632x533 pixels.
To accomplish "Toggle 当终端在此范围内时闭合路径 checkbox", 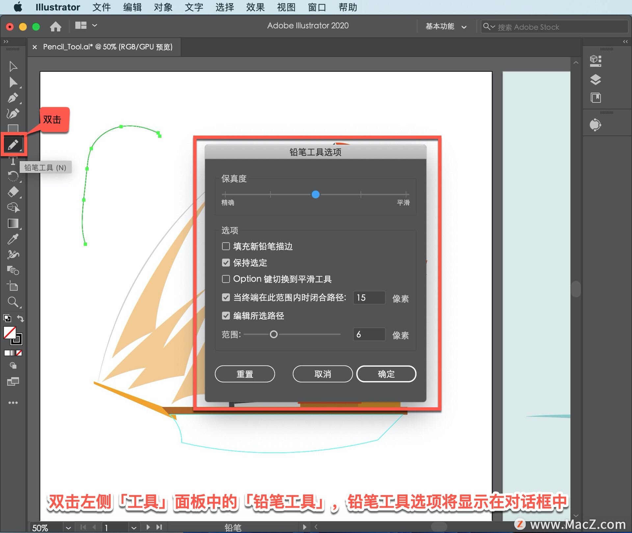I will pos(226,297).
